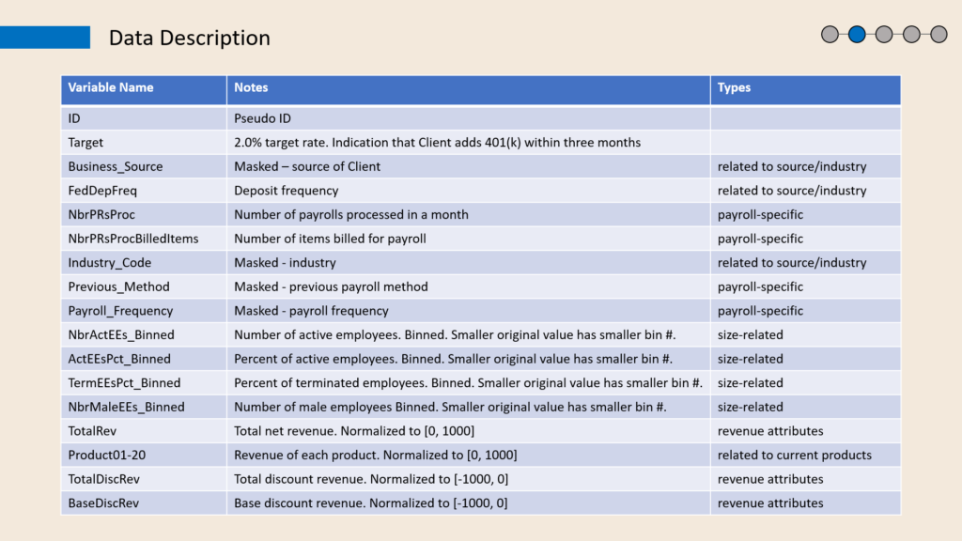Click the fourth progress dot
Viewport: 962px width, 541px height.
[x=911, y=35]
